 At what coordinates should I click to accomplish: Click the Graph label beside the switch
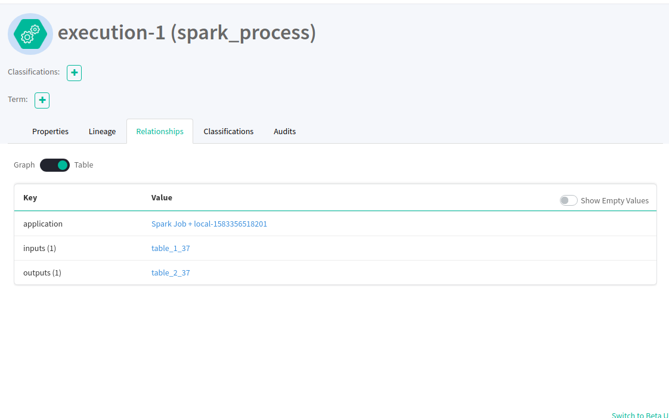click(24, 165)
